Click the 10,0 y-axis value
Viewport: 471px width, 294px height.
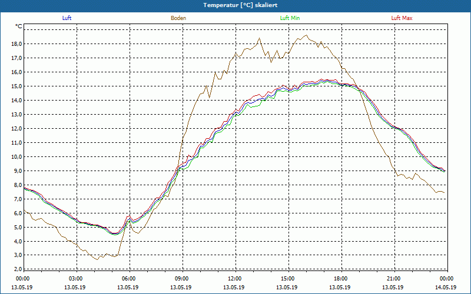coord(17,156)
